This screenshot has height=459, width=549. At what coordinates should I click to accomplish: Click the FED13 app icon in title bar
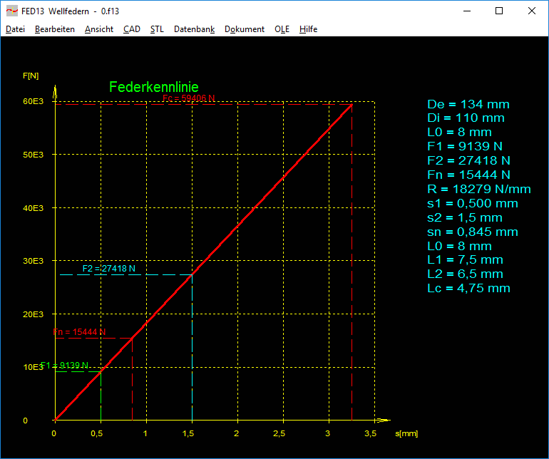tap(11, 11)
